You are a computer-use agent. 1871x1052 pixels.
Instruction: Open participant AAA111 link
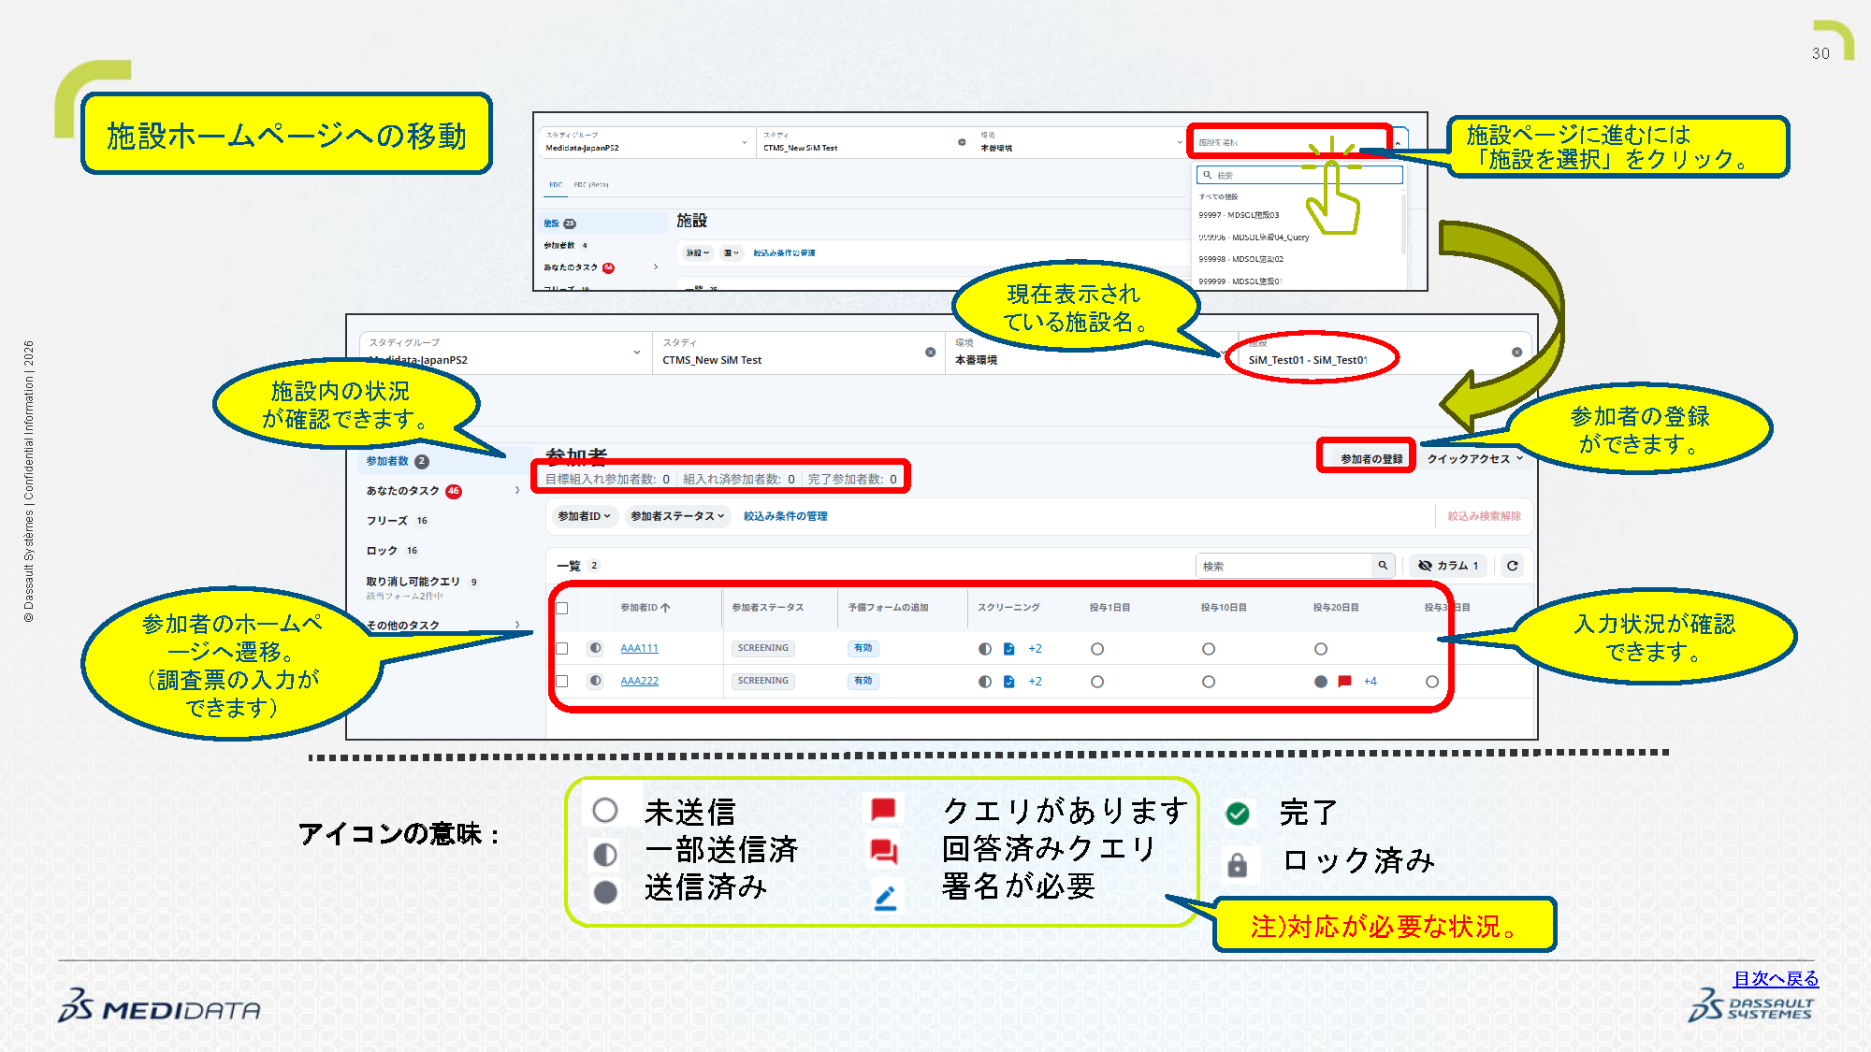pyautogui.click(x=639, y=648)
